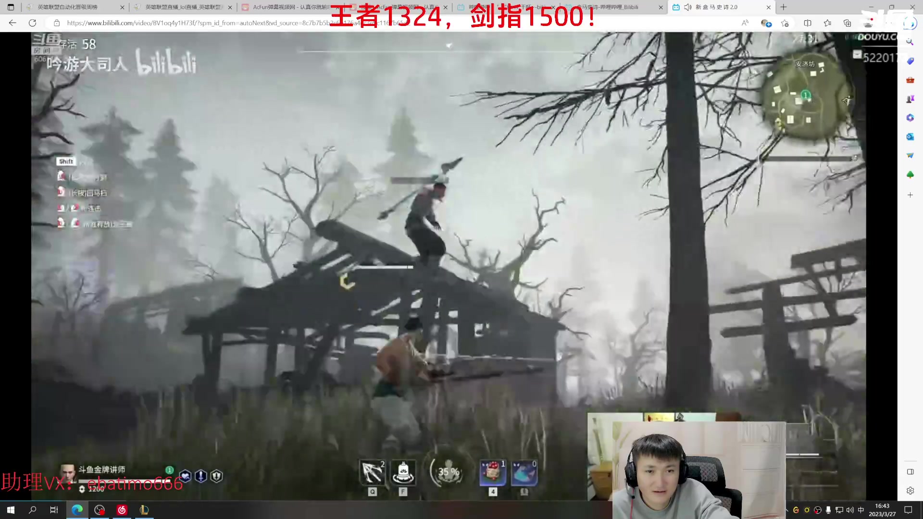Mute the 新盒马史诗 2.0 tab audio
This screenshot has width=923, height=519.
[687, 7]
